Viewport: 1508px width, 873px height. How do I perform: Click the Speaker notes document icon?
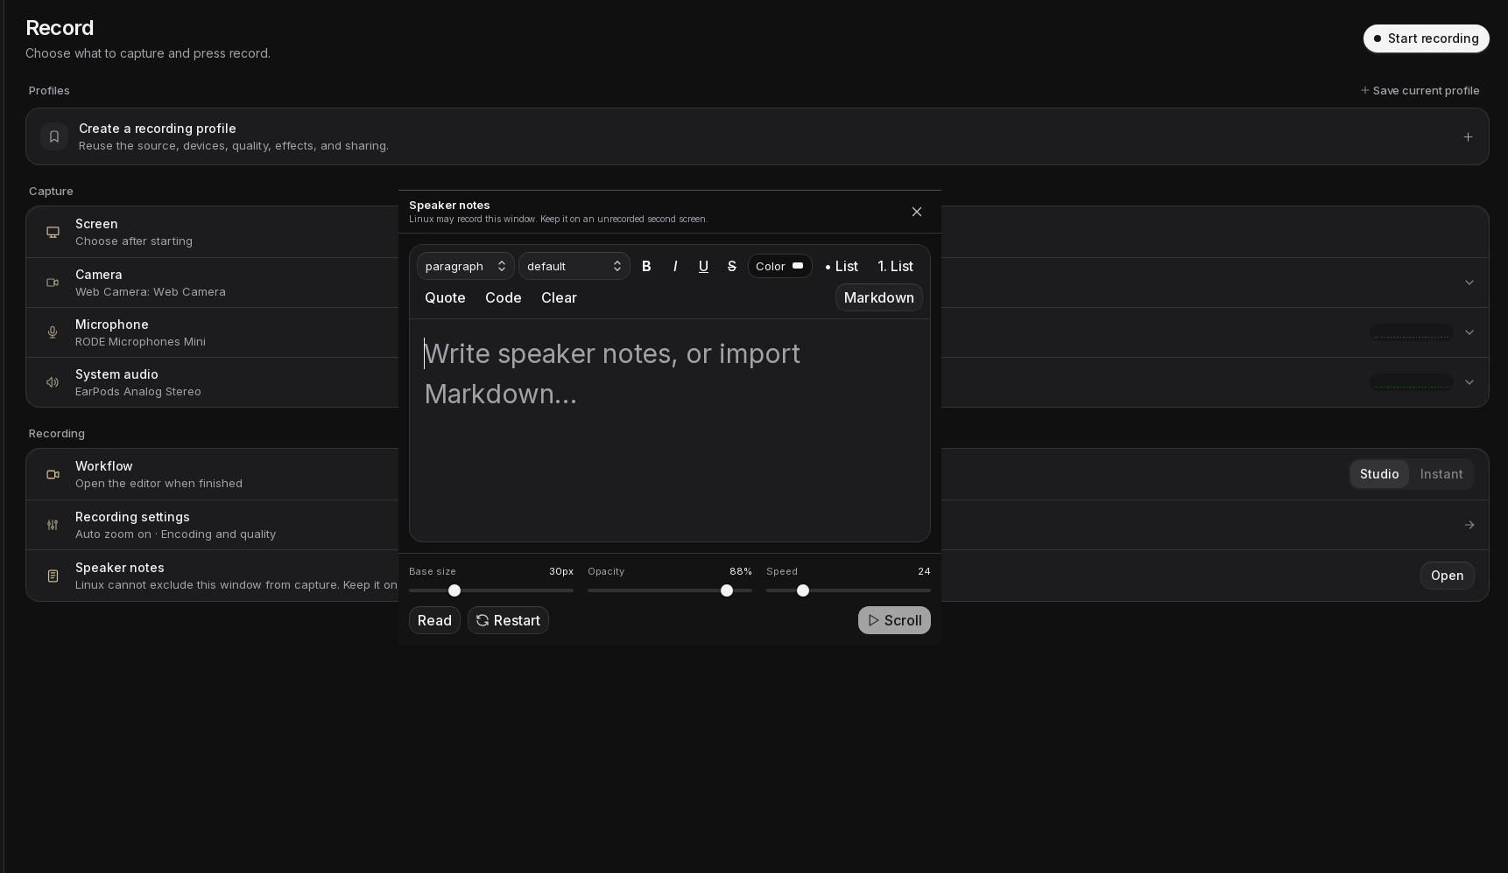tap(53, 576)
